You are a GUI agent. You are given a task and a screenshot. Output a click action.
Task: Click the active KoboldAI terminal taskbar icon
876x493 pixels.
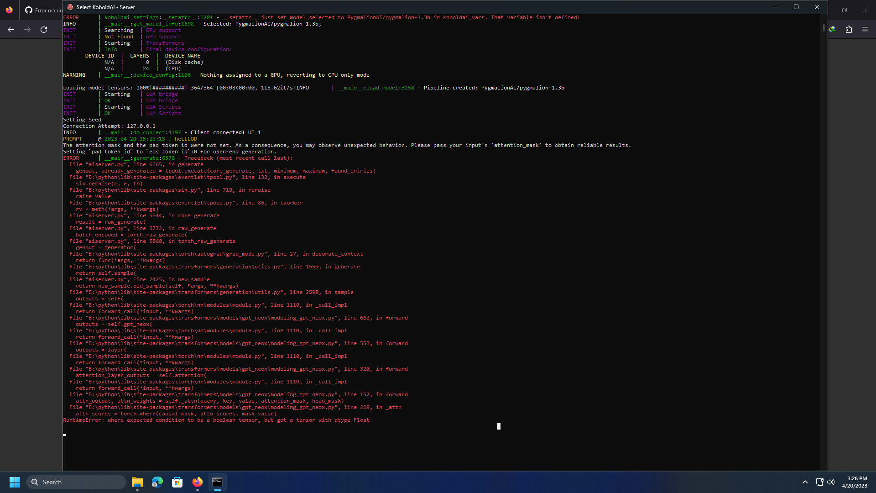(217, 482)
